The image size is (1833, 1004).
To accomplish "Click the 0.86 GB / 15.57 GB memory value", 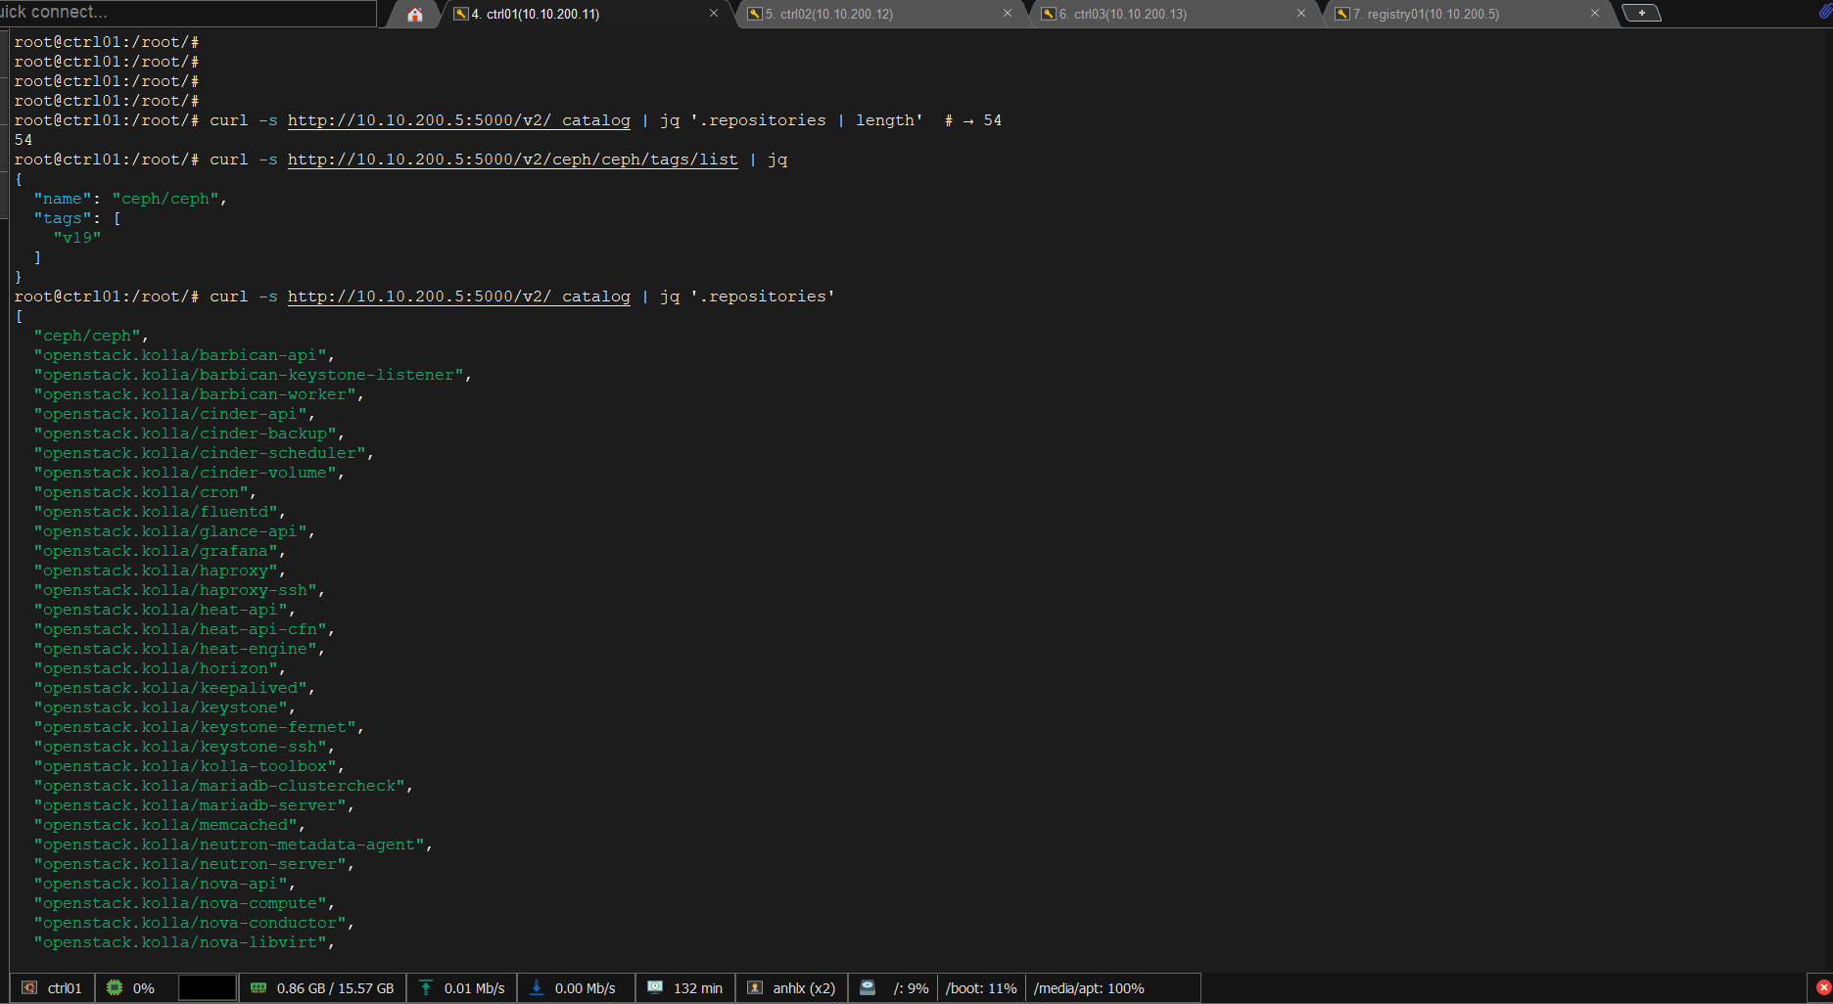I will coord(336,988).
